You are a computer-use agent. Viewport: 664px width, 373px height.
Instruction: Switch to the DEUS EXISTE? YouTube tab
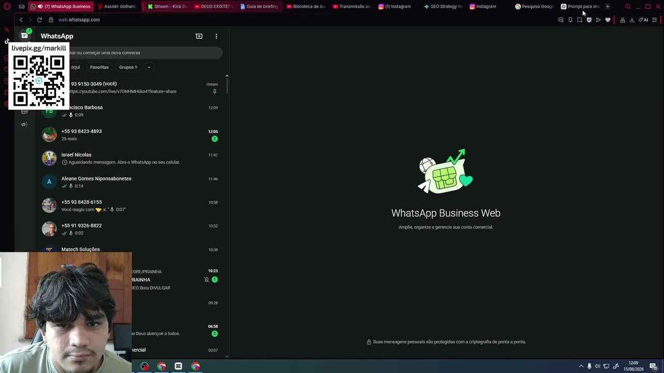(x=213, y=7)
